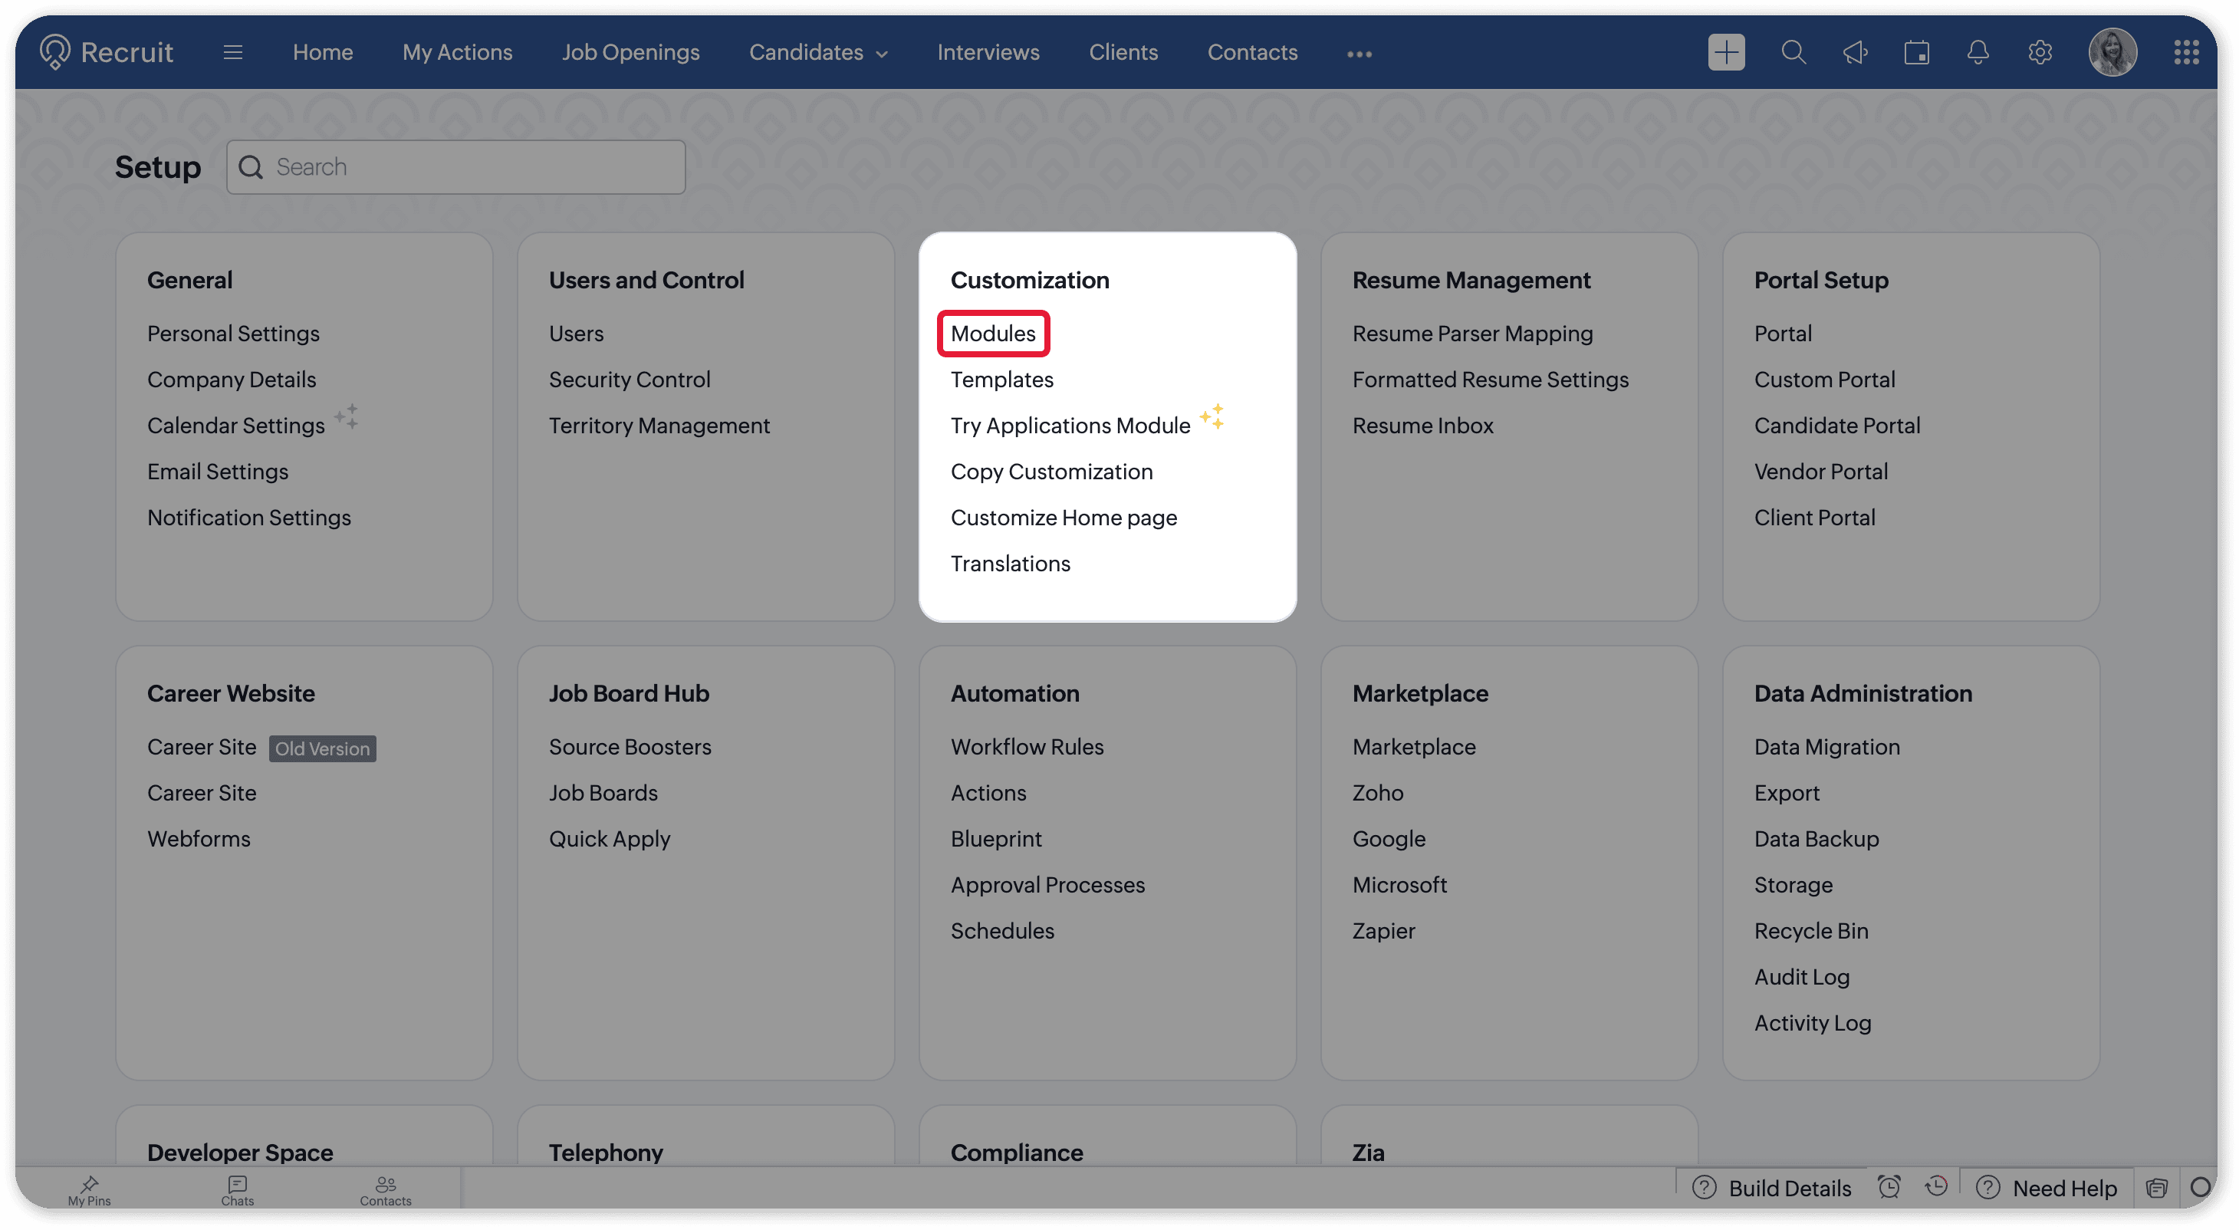Open the notifications bell icon
The image size is (2239, 1230).
point(1978,52)
